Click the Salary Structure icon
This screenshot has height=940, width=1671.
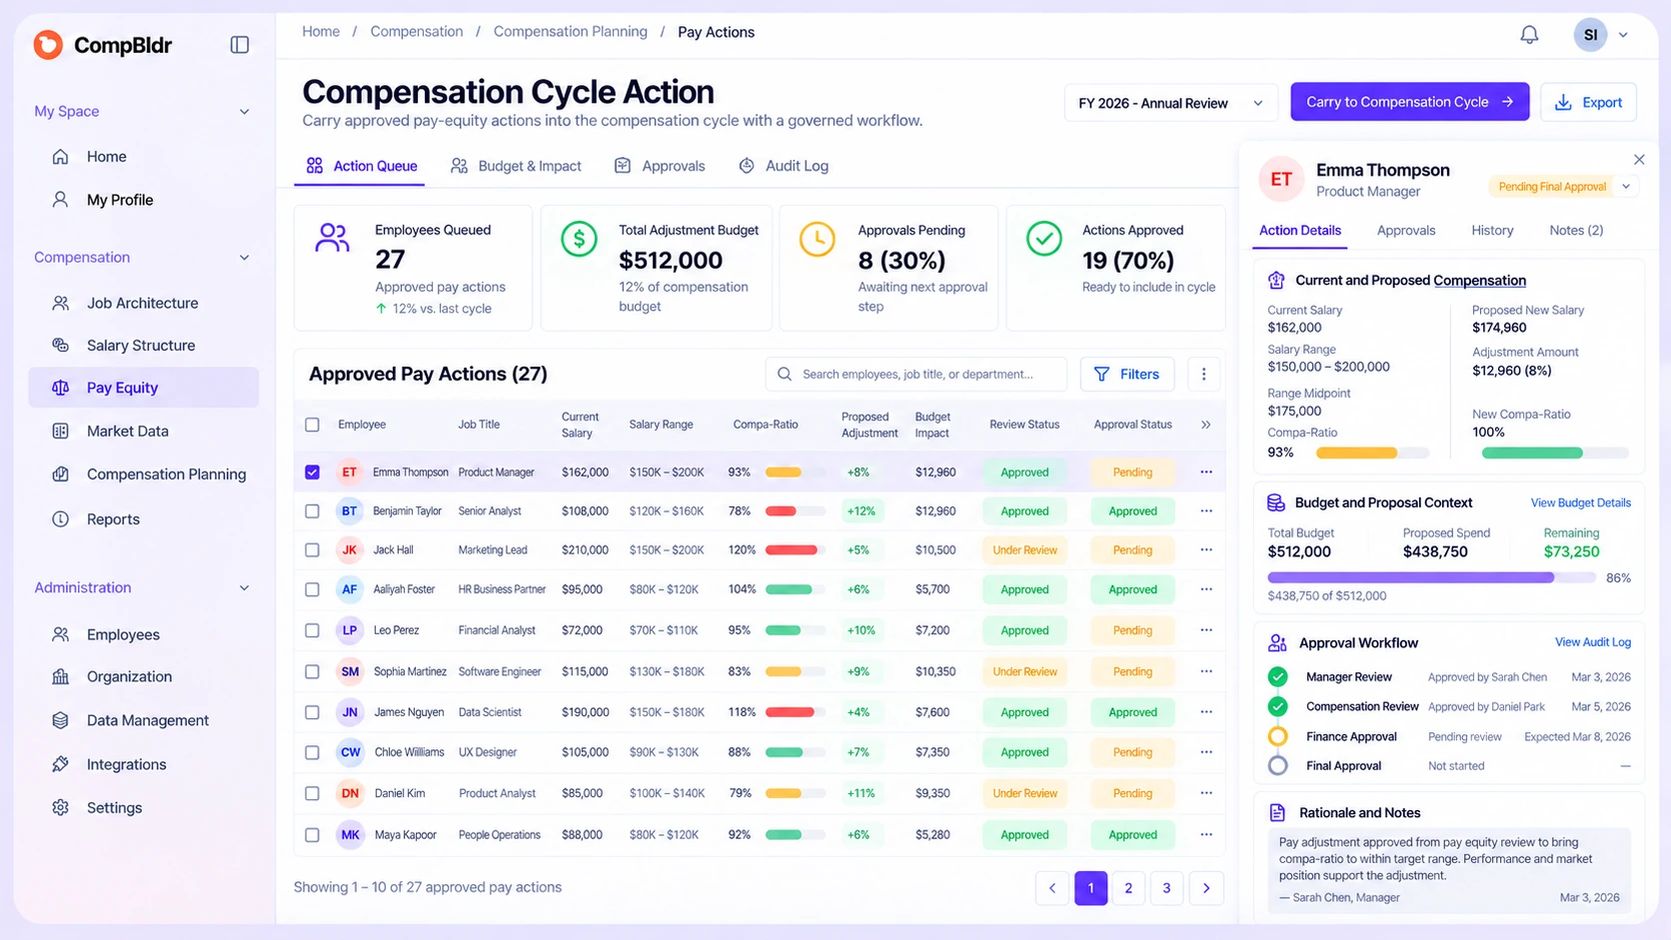click(x=61, y=346)
